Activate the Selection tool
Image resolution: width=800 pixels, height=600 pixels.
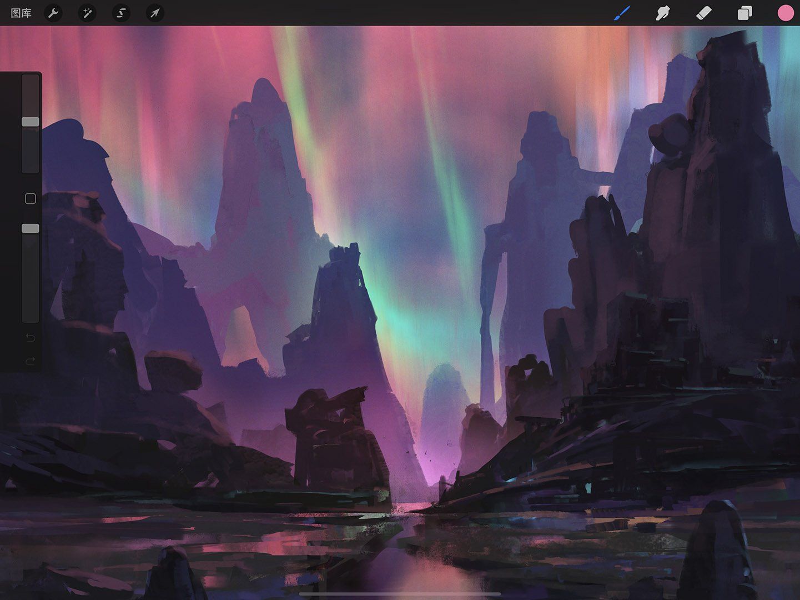120,13
